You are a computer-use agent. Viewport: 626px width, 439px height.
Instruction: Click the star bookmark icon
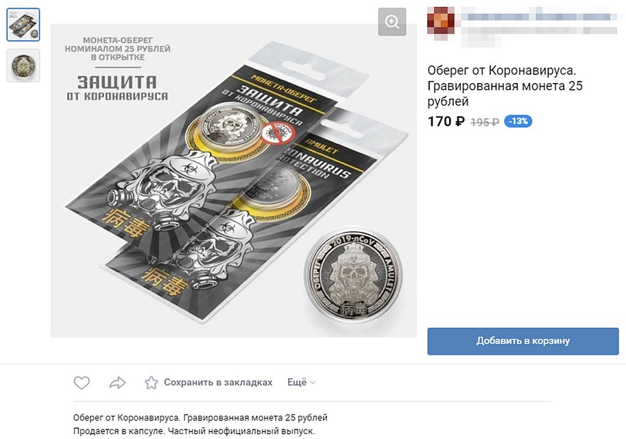point(152,383)
